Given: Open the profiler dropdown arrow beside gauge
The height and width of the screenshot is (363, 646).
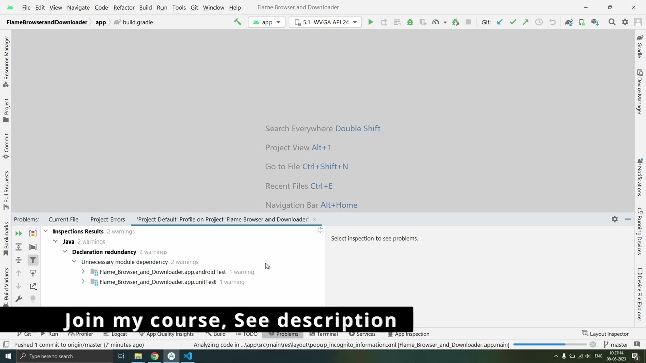Looking at the screenshot, I should [445, 22].
